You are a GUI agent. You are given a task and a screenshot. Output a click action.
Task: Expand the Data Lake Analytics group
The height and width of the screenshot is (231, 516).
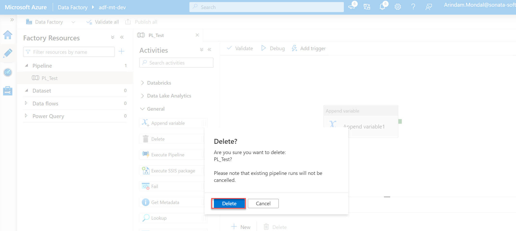(142, 96)
